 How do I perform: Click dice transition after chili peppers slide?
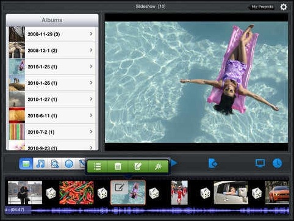(102, 193)
